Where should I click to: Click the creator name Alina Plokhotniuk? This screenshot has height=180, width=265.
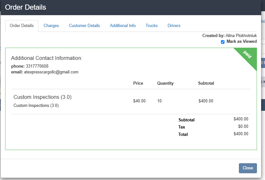coord(241,36)
